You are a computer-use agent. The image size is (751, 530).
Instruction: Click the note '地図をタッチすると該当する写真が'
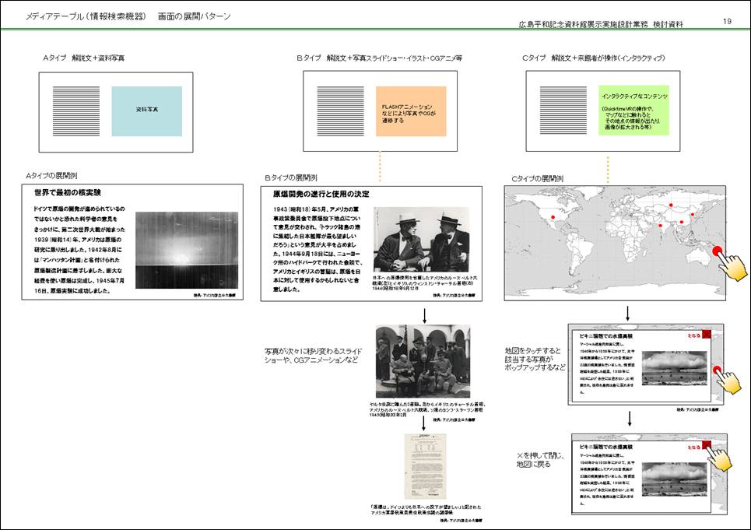coord(535,359)
